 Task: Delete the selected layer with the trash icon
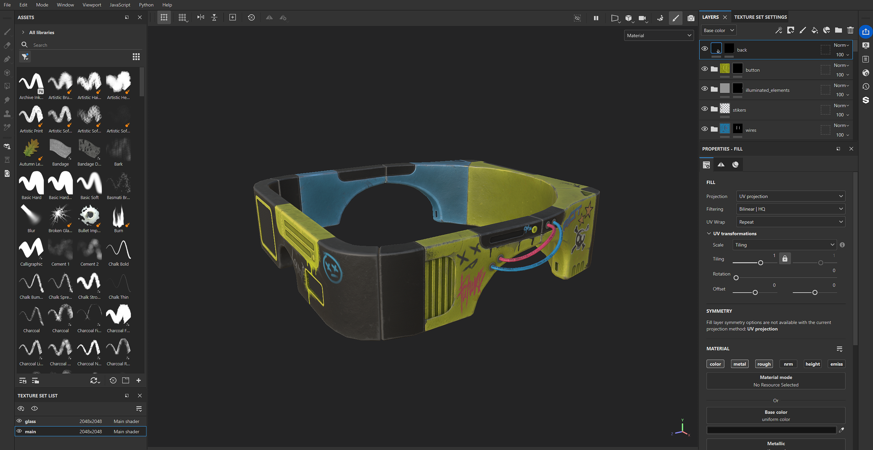(850, 30)
